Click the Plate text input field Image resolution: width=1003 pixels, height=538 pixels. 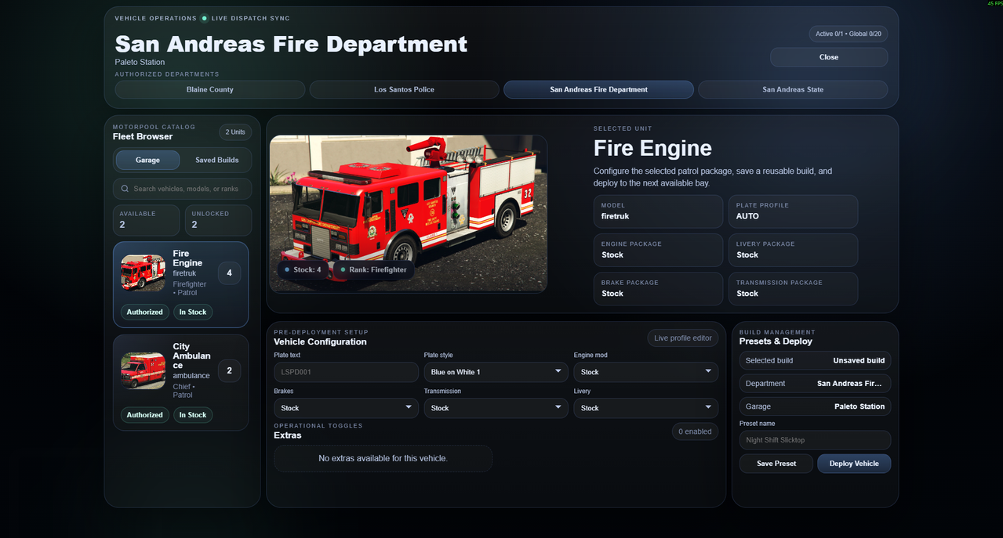click(x=346, y=372)
